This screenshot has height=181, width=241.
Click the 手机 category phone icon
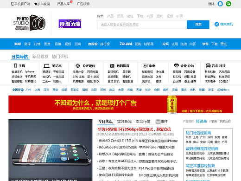(15, 65)
